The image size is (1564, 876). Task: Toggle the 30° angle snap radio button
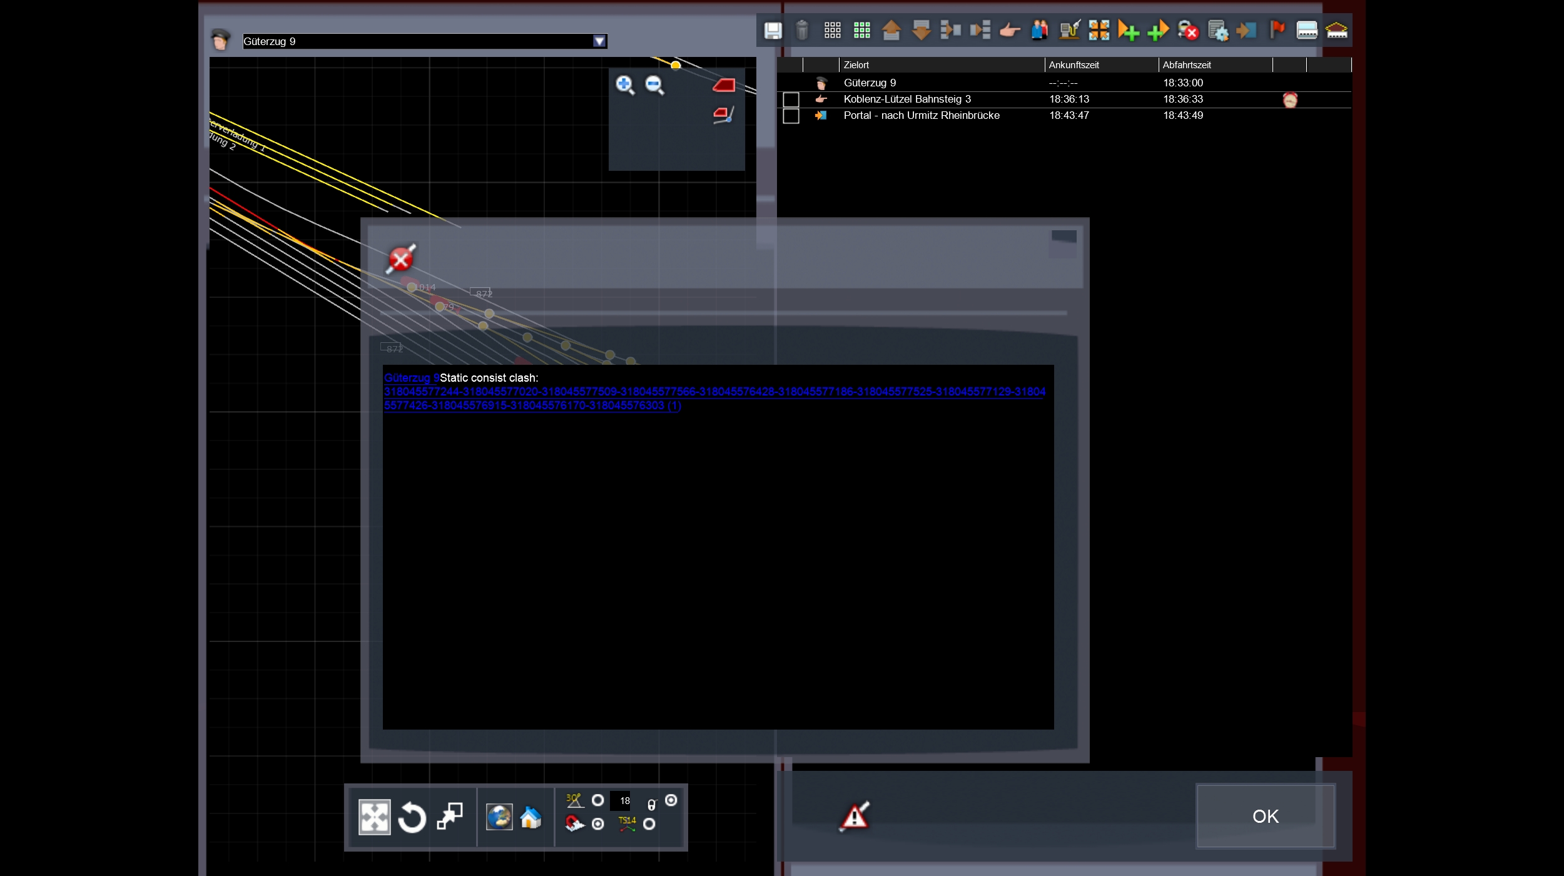[597, 800]
